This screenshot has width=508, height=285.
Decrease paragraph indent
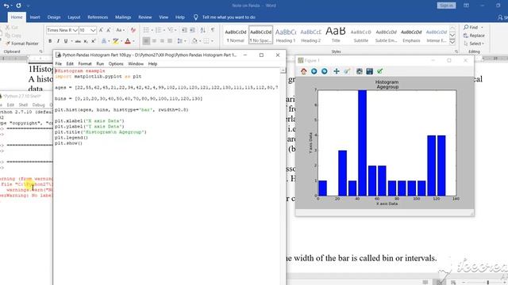[x=184, y=30]
